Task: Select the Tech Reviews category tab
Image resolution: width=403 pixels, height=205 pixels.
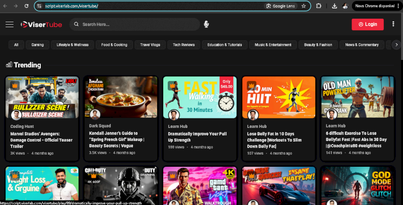Action: click(183, 45)
